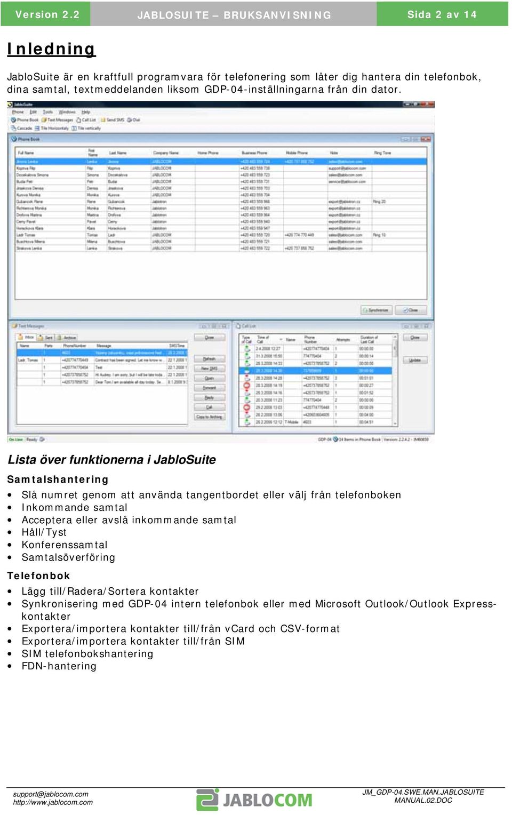Viewport: 512px width, 815px height.
Task: Open Call List from the toolbar
Action: tap(85, 120)
